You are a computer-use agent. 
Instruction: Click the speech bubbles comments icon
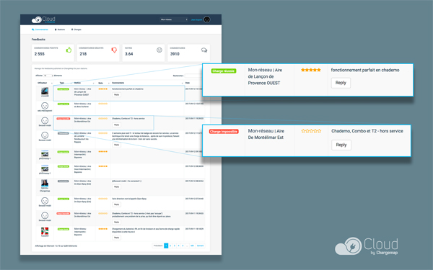coord(204,50)
